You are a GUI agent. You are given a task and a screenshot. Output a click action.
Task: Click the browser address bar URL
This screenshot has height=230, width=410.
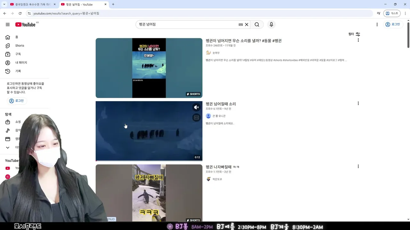(x=66, y=13)
